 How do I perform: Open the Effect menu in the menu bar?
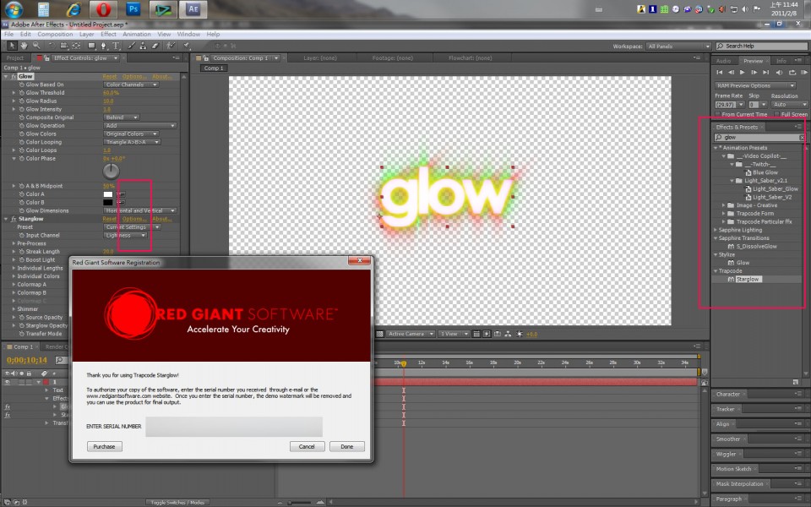pyautogui.click(x=107, y=34)
